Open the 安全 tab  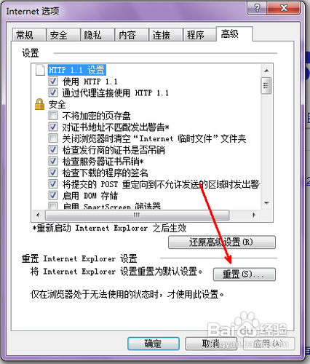63,35
